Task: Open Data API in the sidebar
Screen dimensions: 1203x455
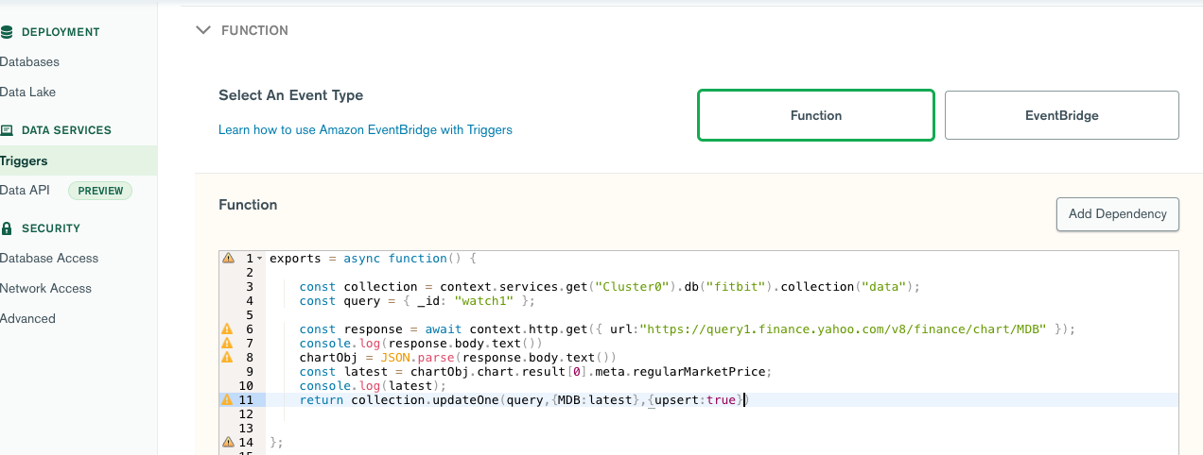Action: point(25,191)
